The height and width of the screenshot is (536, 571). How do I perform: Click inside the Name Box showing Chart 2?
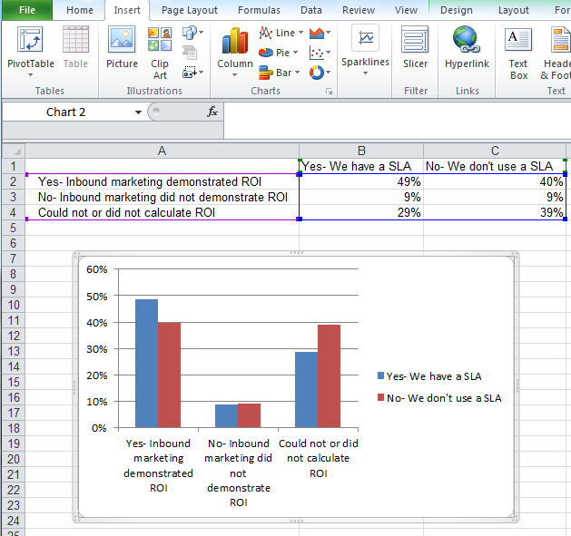(66, 112)
